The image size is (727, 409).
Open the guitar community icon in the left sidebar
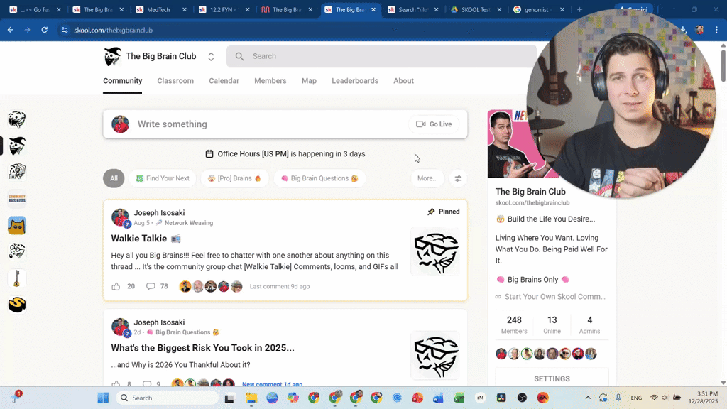pyautogui.click(x=17, y=278)
